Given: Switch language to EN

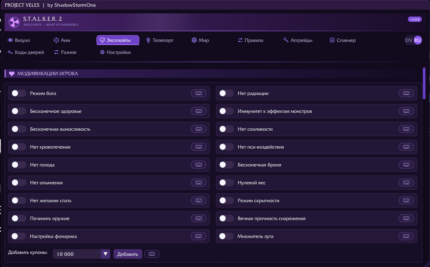Looking at the screenshot, I should [408, 40].
